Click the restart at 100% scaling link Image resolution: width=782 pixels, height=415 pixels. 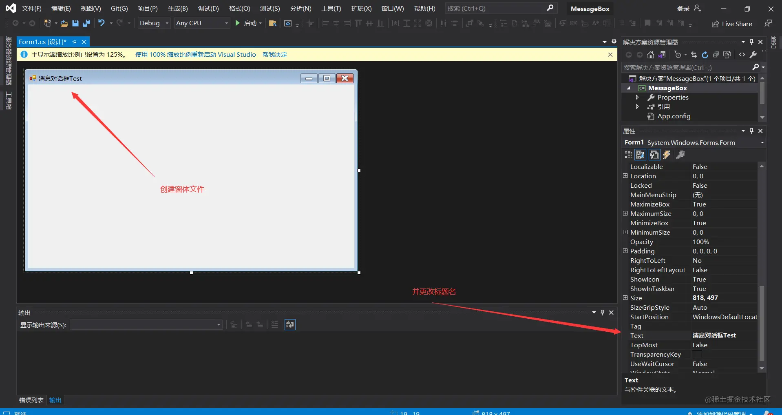[196, 54]
